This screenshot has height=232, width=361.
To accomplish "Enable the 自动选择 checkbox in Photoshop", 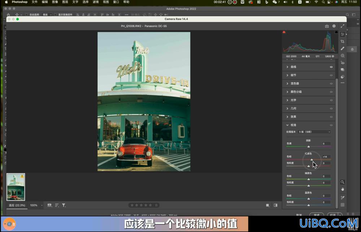I will click(x=27, y=14).
